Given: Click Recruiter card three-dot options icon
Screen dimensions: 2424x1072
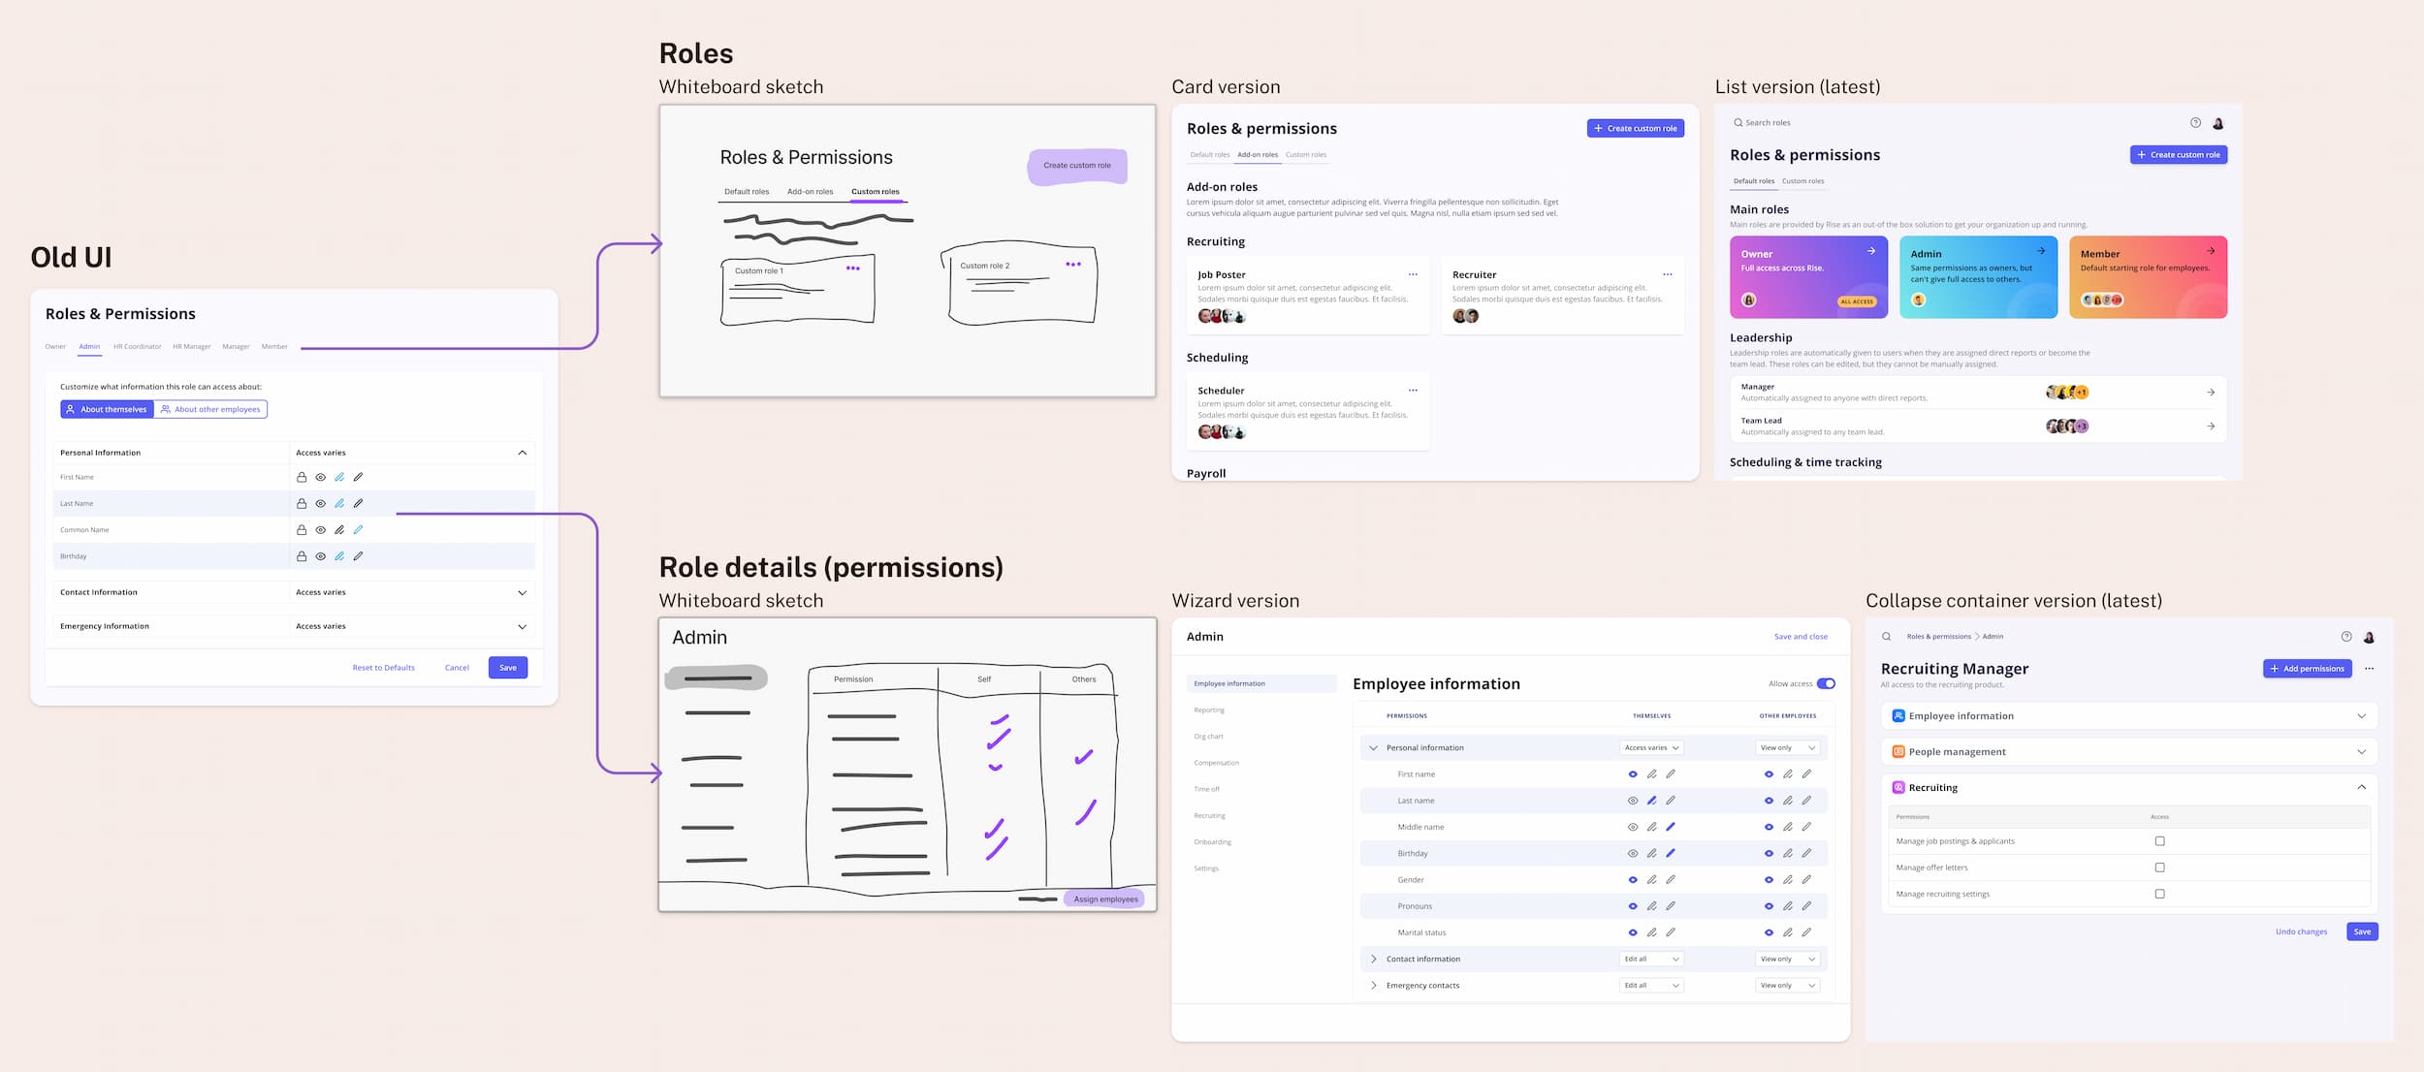Looking at the screenshot, I should (x=1668, y=274).
